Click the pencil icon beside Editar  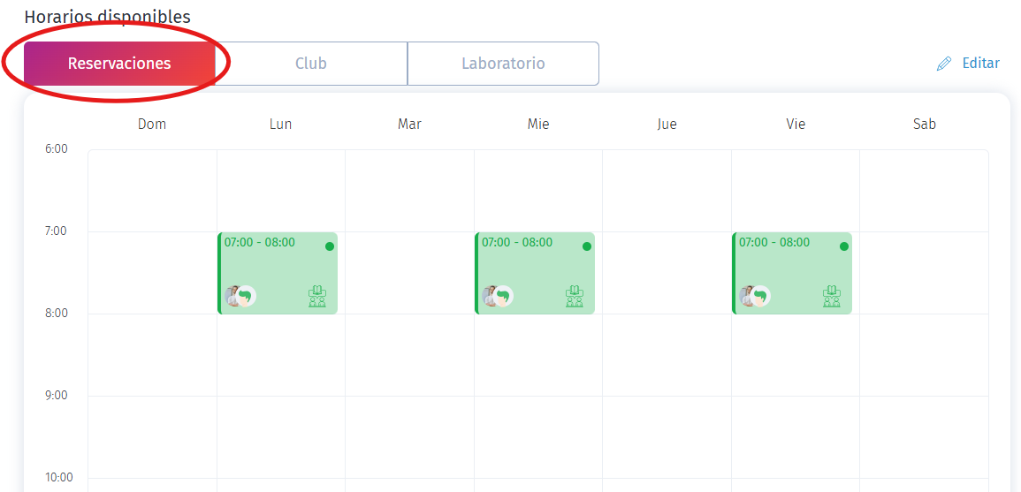944,64
